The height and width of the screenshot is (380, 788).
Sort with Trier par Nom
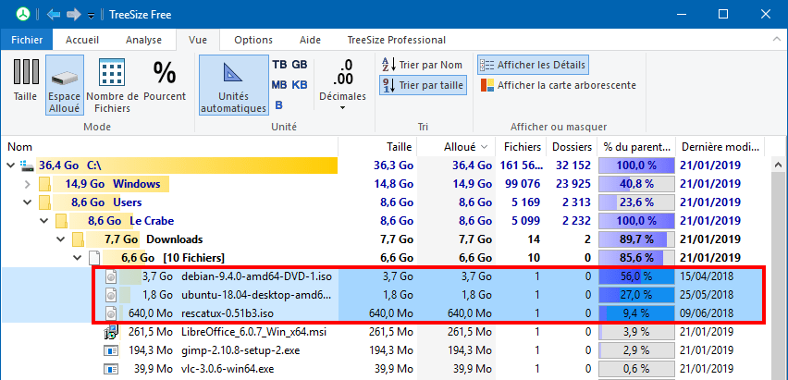tap(422, 65)
